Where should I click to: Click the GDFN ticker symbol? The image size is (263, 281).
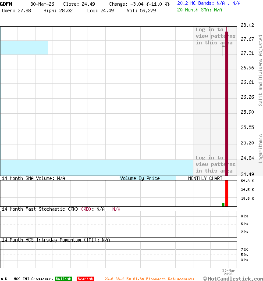click(x=6, y=4)
